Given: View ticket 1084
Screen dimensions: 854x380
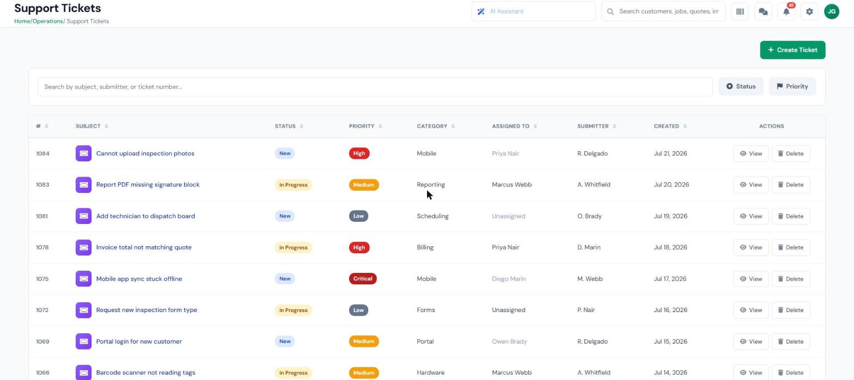Looking at the screenshot, I should point(751,153).
